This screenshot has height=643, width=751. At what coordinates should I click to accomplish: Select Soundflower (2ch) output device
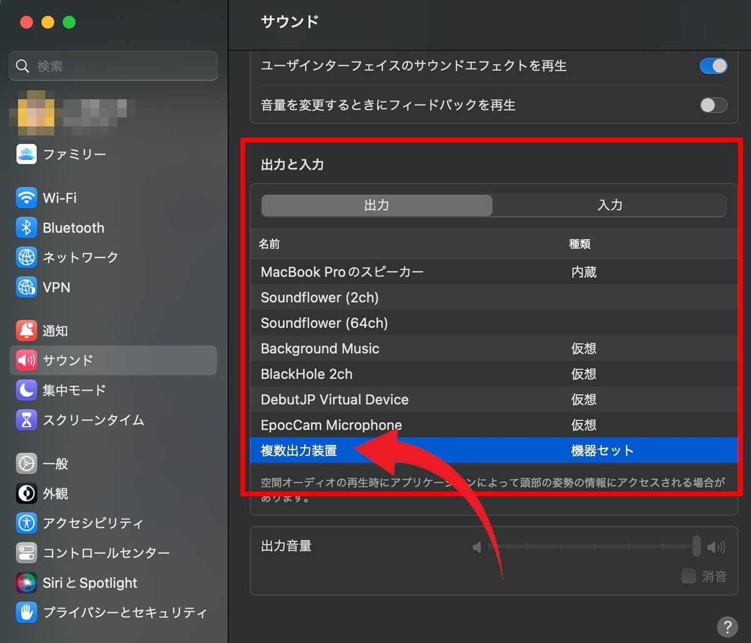pyautogui.click(x=494, y=298)
